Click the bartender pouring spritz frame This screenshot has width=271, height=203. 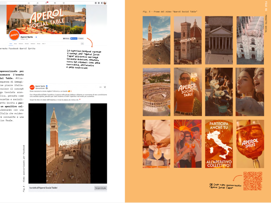point(157,144)
